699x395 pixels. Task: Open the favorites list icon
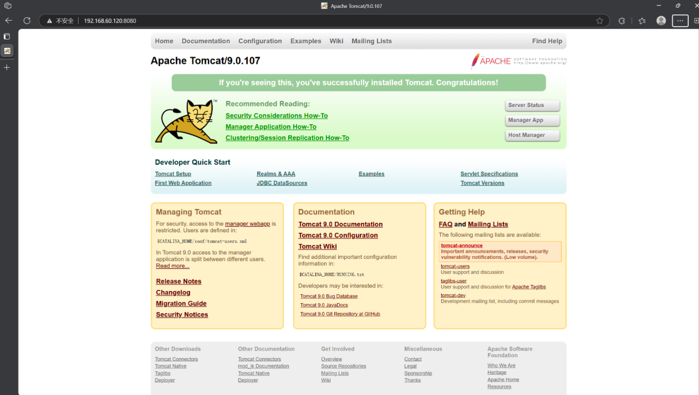click(642, 21)
